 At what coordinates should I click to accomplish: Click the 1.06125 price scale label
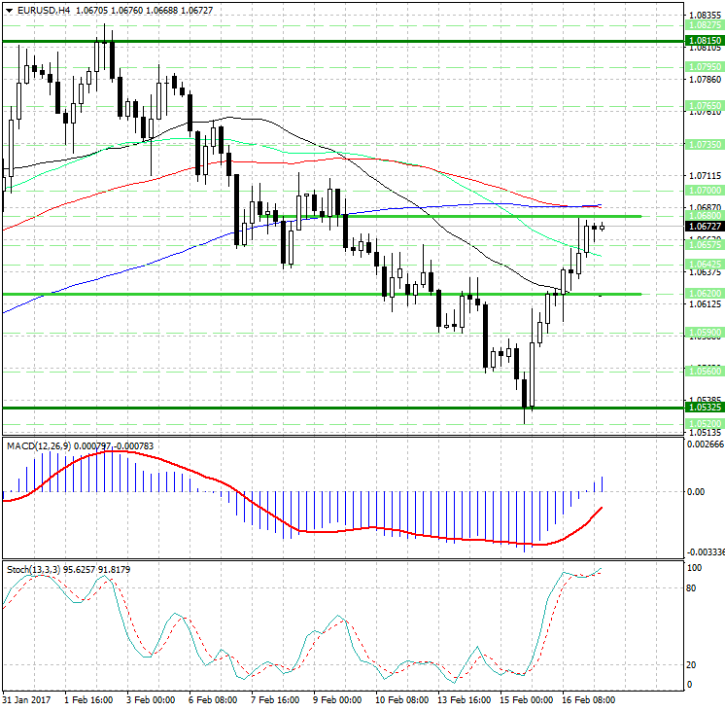click(706, 304)
